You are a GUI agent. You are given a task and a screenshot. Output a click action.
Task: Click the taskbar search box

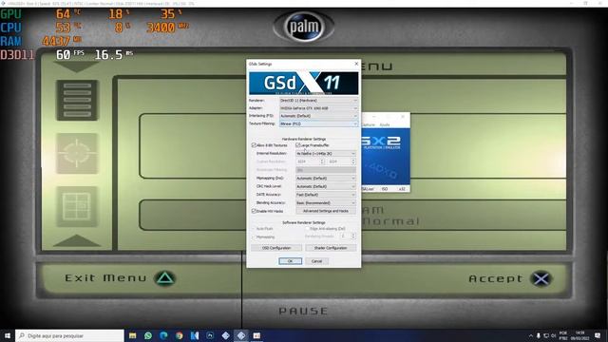point(69,335)
